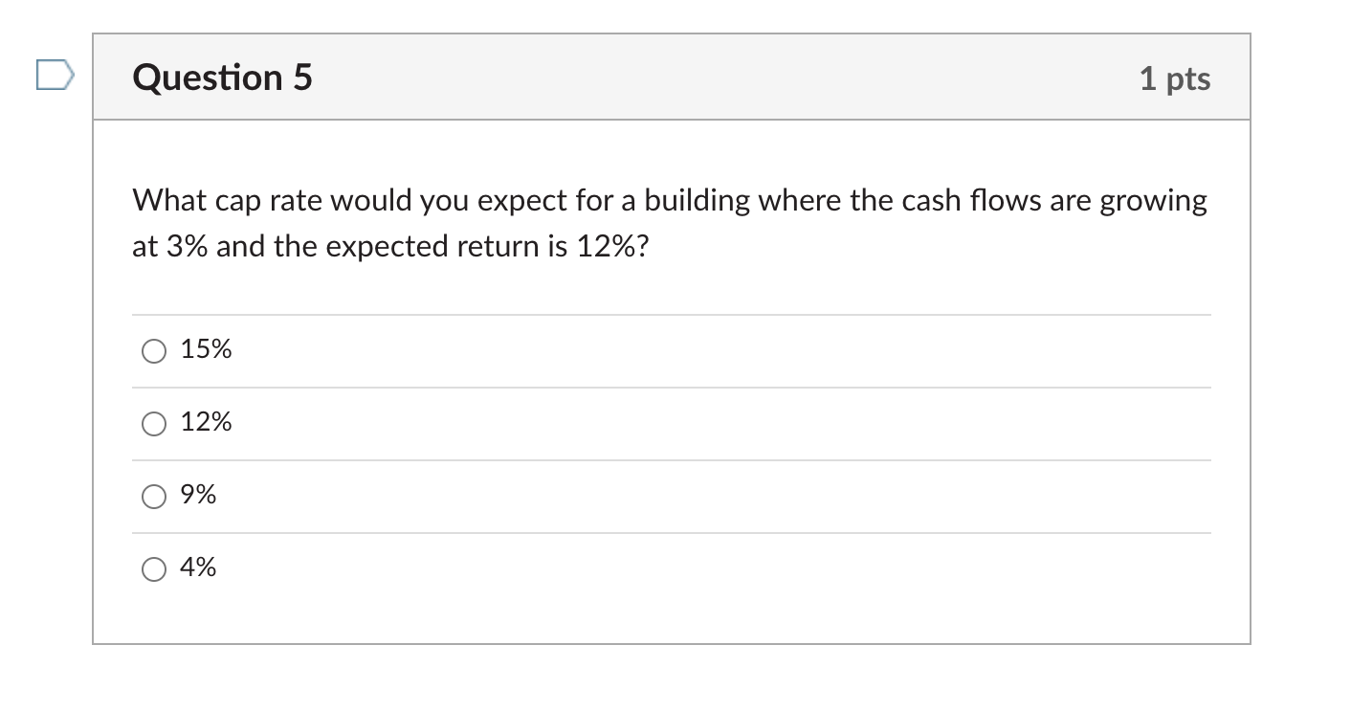Select the 4% answer radio button
This screenshot has width=1351, height=712.
153,567
